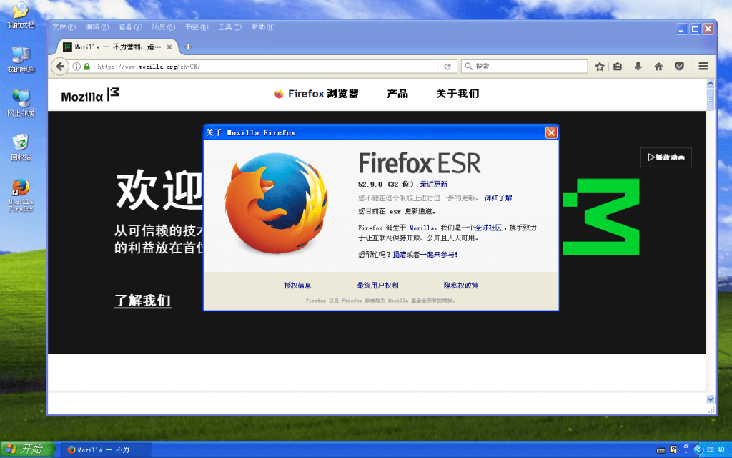This screenshot has width=732, height=458.
Task: Go to home page with house icon
Action: 658,67
